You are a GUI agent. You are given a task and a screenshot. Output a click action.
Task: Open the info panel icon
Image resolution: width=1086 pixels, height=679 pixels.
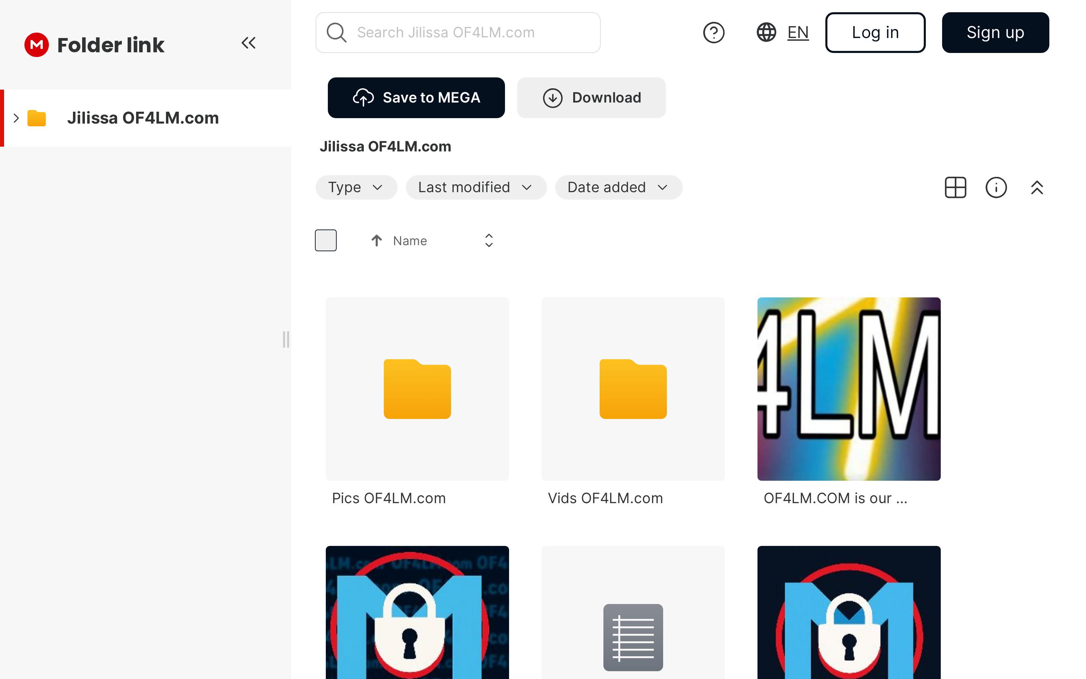click(x=996, y=187)
